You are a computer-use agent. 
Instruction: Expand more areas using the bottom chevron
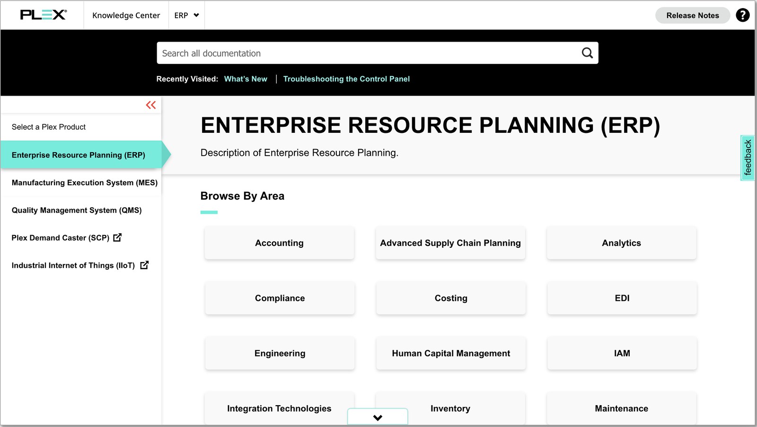point(377,417)
